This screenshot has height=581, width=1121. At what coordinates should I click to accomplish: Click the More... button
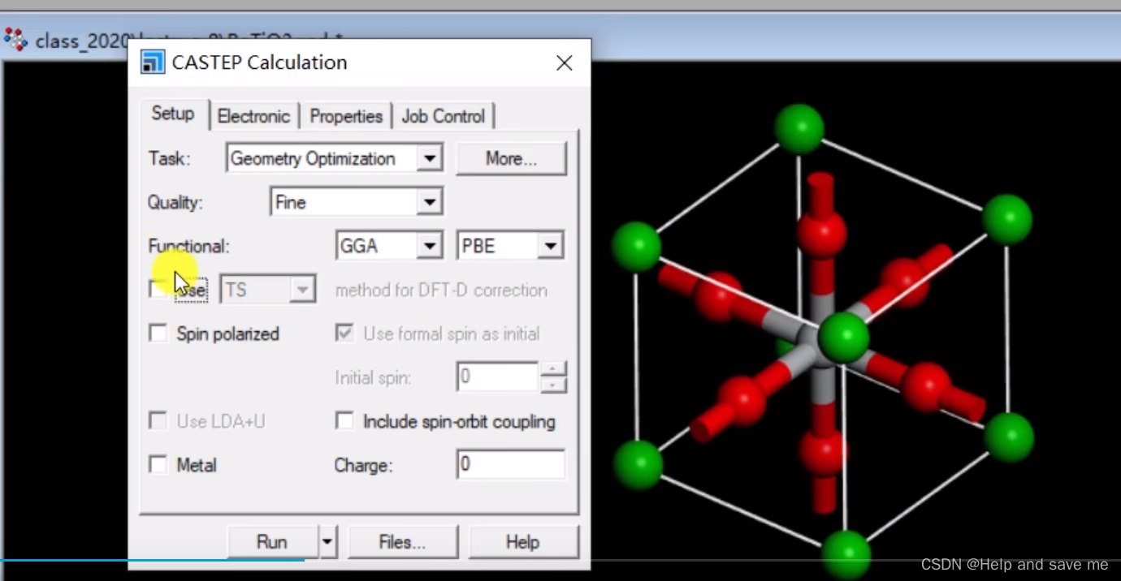[x=511, y=158]
